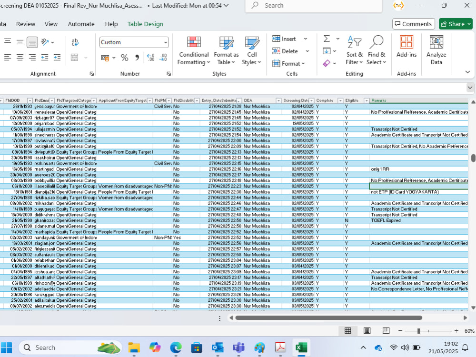Toggle Middle Align for cells
This screenshot has height=357, width=476.
tap(20, 42)
